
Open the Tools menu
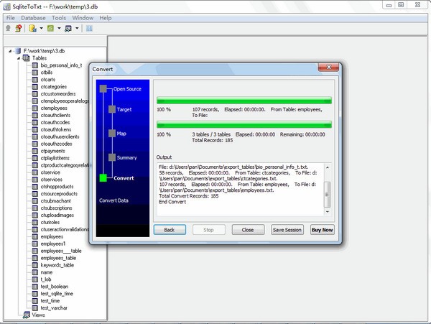pos(59,17)
